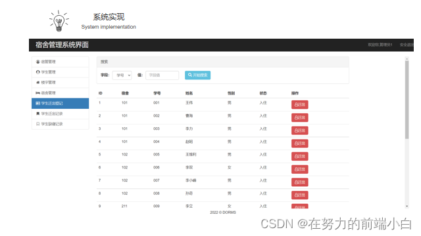Click the 宿舍 column header
Screen dimensions: 421x236
pos(125,93)
